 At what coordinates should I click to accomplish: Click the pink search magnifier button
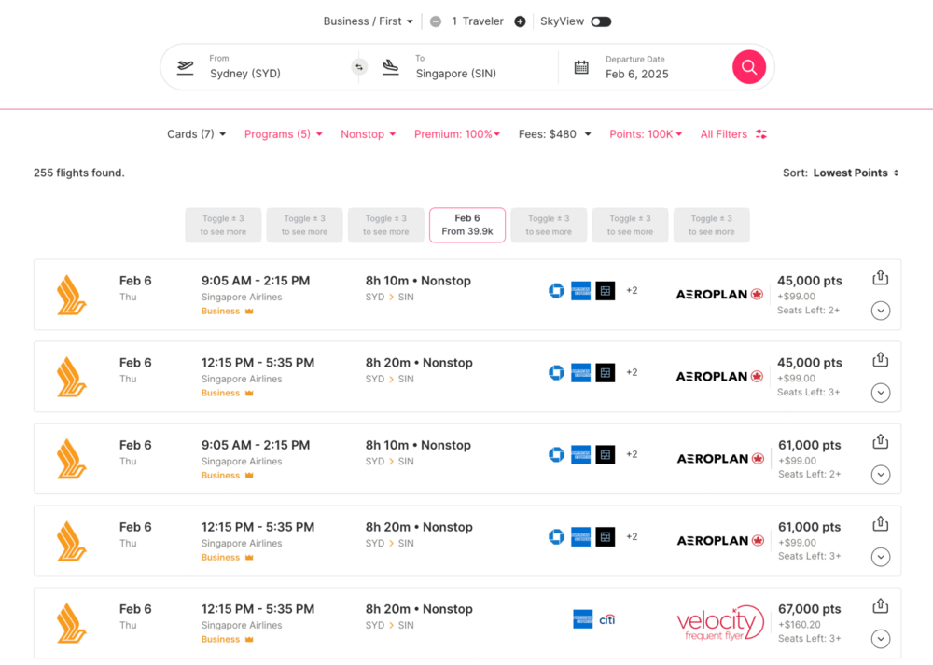pyautogui.click(x=748, y=67)
